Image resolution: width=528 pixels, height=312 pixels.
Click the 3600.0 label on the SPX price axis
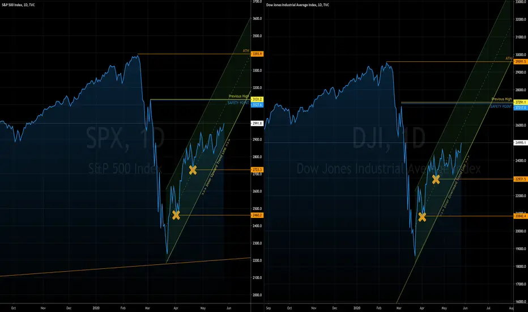[257, 19]
